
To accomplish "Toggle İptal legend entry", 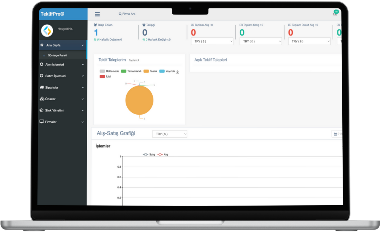I will (x=105, y=77).
